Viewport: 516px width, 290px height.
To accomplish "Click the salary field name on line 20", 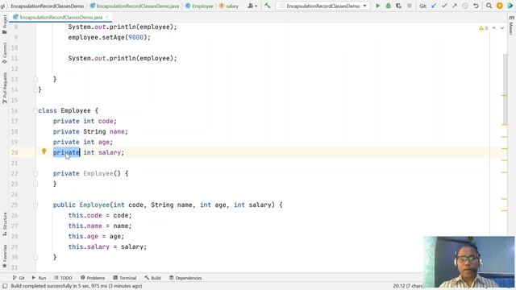I will [x=110, y=152].
